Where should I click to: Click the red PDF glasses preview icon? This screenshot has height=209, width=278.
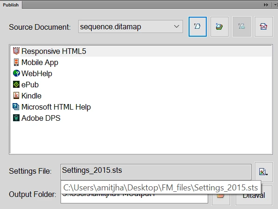tap(264, 26)
